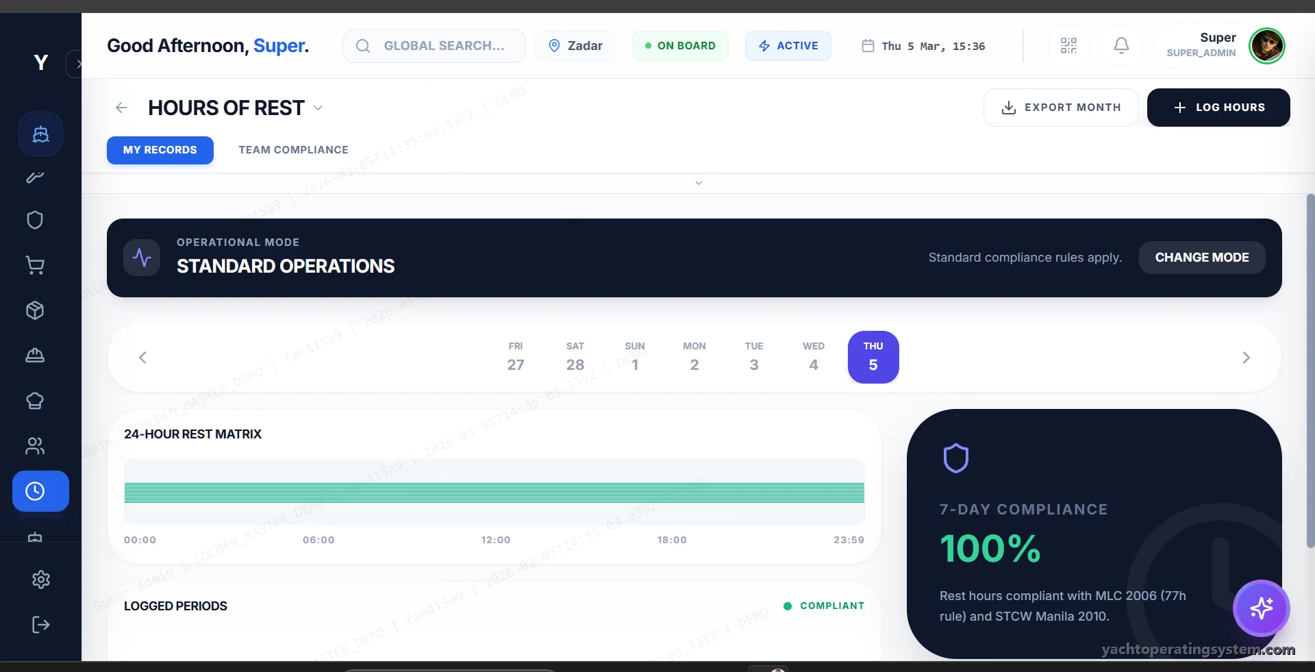Expand the collapsed panel chevron below tabs

[699, 183]
